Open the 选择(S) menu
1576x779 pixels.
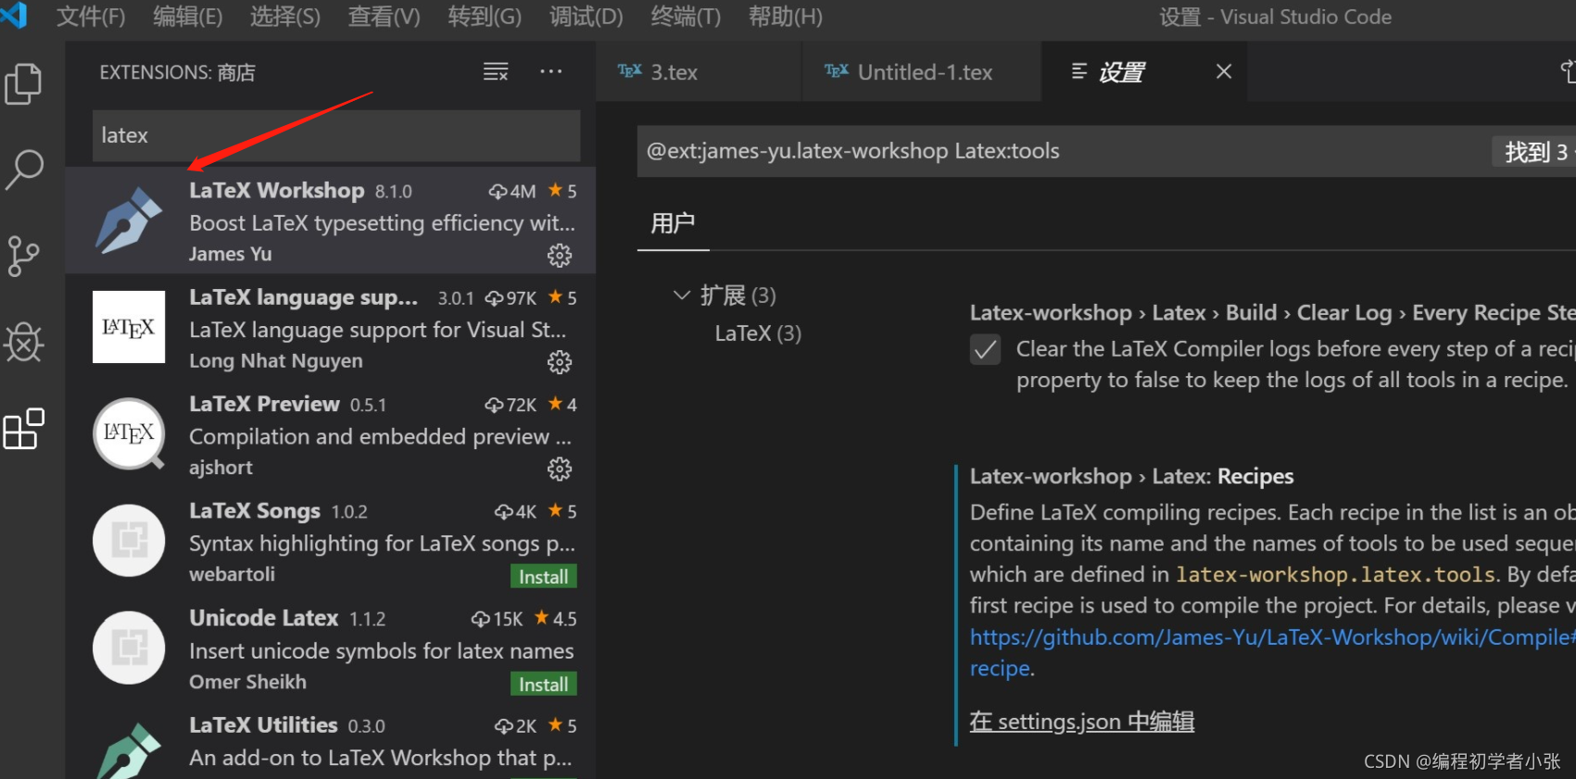[x=284, y=17]
